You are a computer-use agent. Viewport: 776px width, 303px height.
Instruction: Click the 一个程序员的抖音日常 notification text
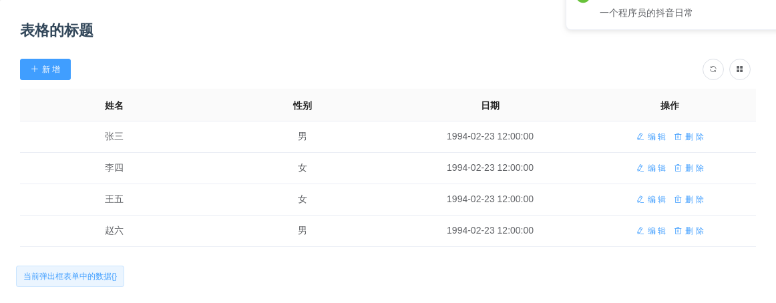pyautogui.click(x=646, y=13)
